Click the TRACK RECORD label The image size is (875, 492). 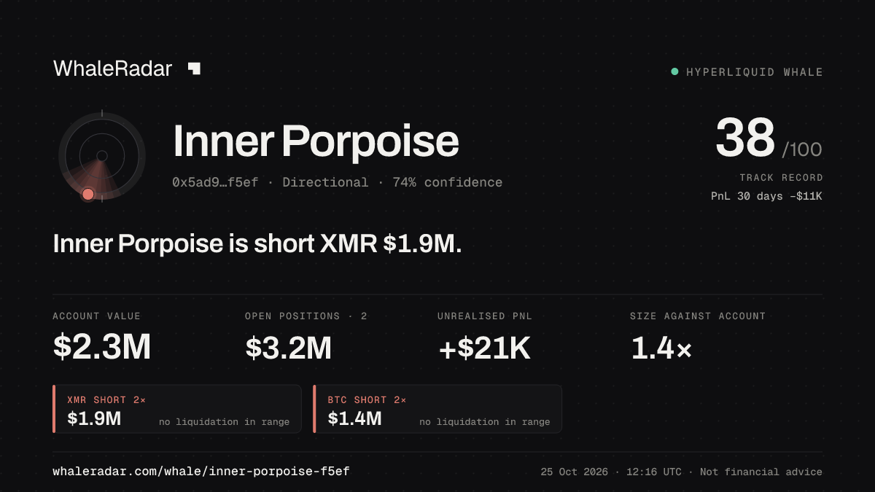click(x=781, y=177)
